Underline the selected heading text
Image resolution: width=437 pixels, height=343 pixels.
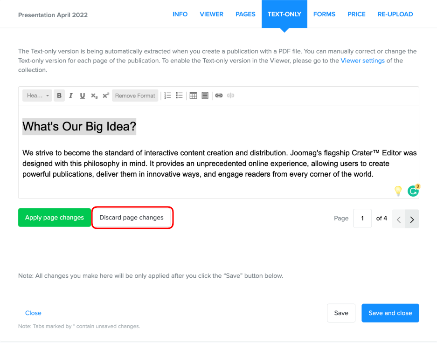83,96
